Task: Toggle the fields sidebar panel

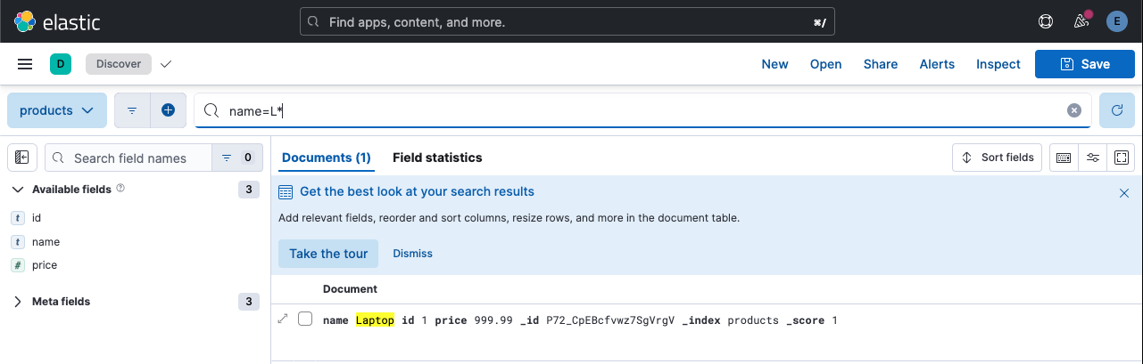Action: click(22, 158)
